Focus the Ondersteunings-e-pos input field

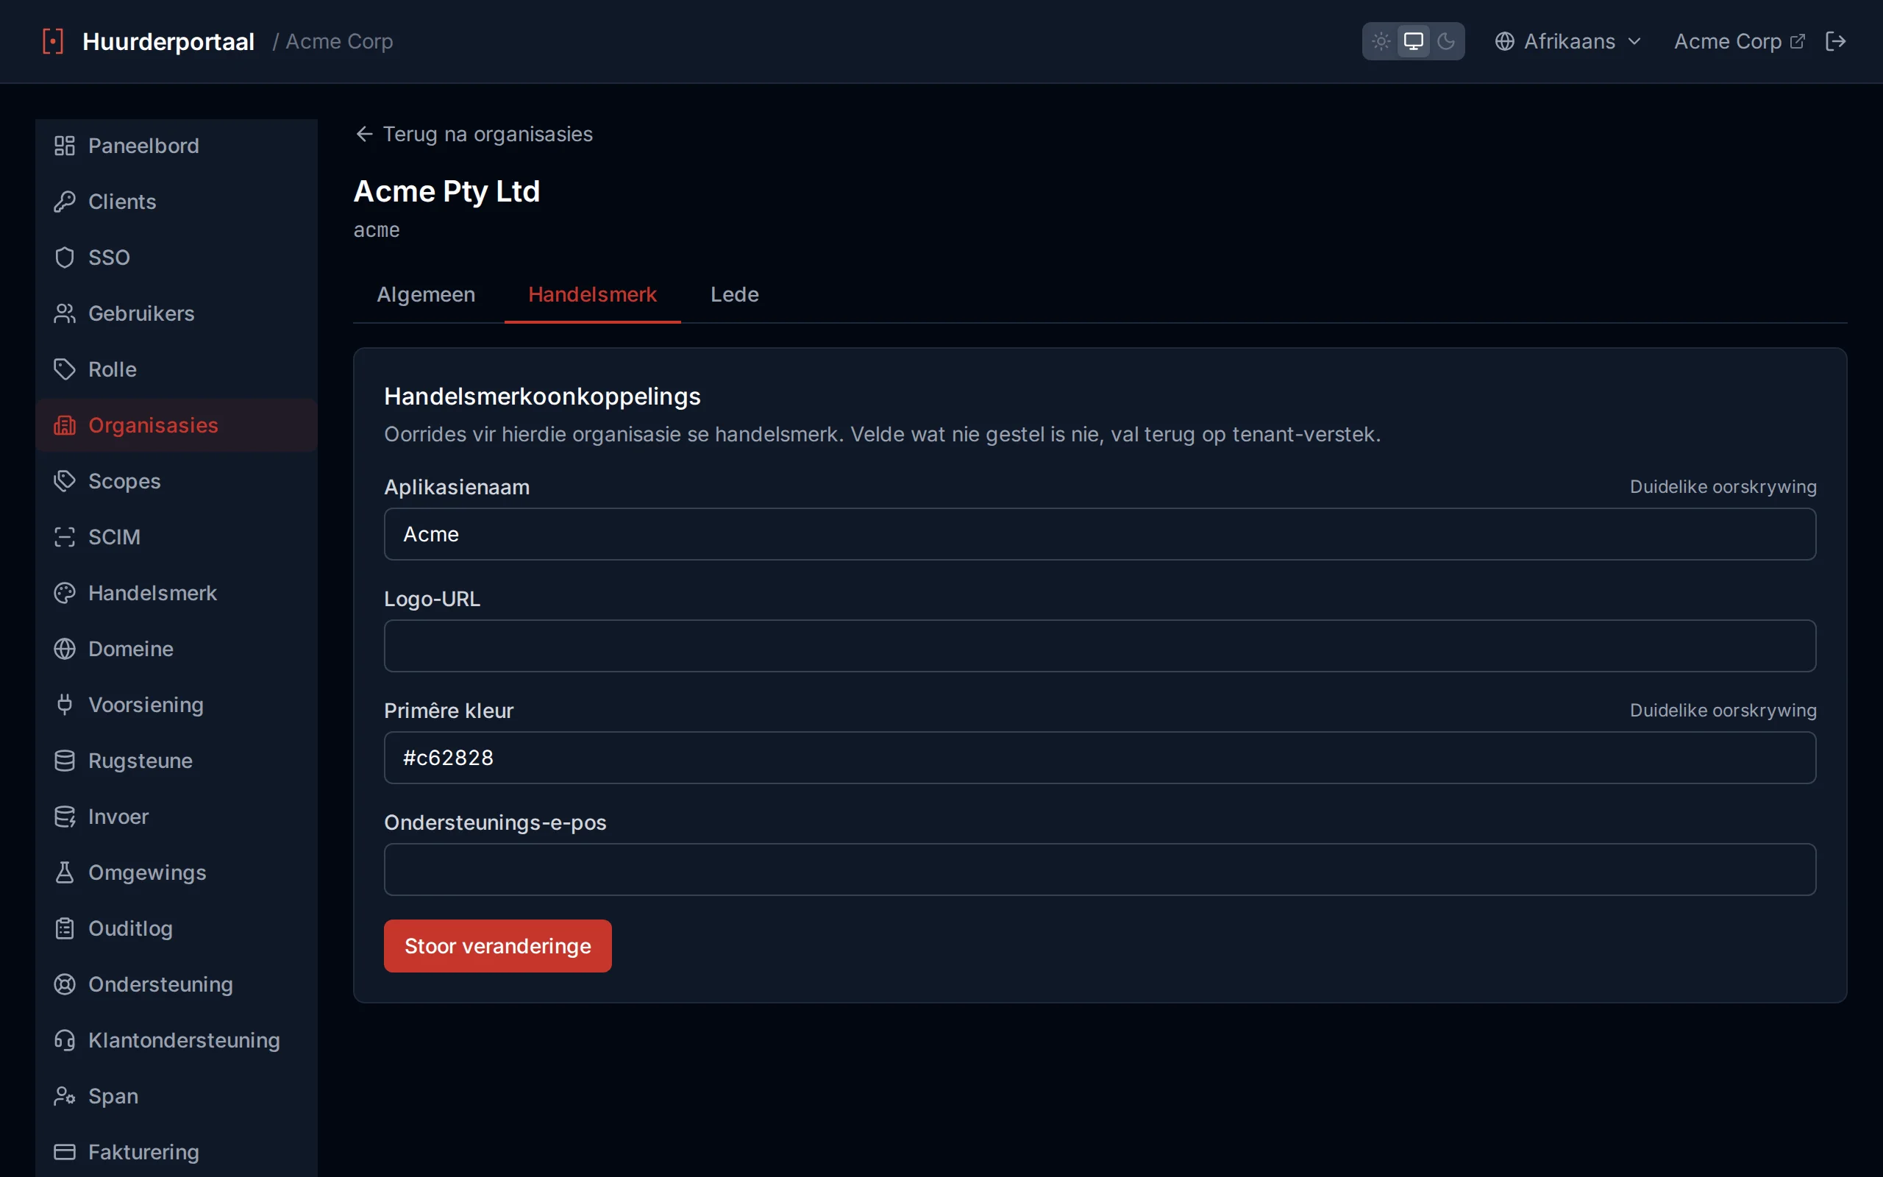coord(1100,870)
